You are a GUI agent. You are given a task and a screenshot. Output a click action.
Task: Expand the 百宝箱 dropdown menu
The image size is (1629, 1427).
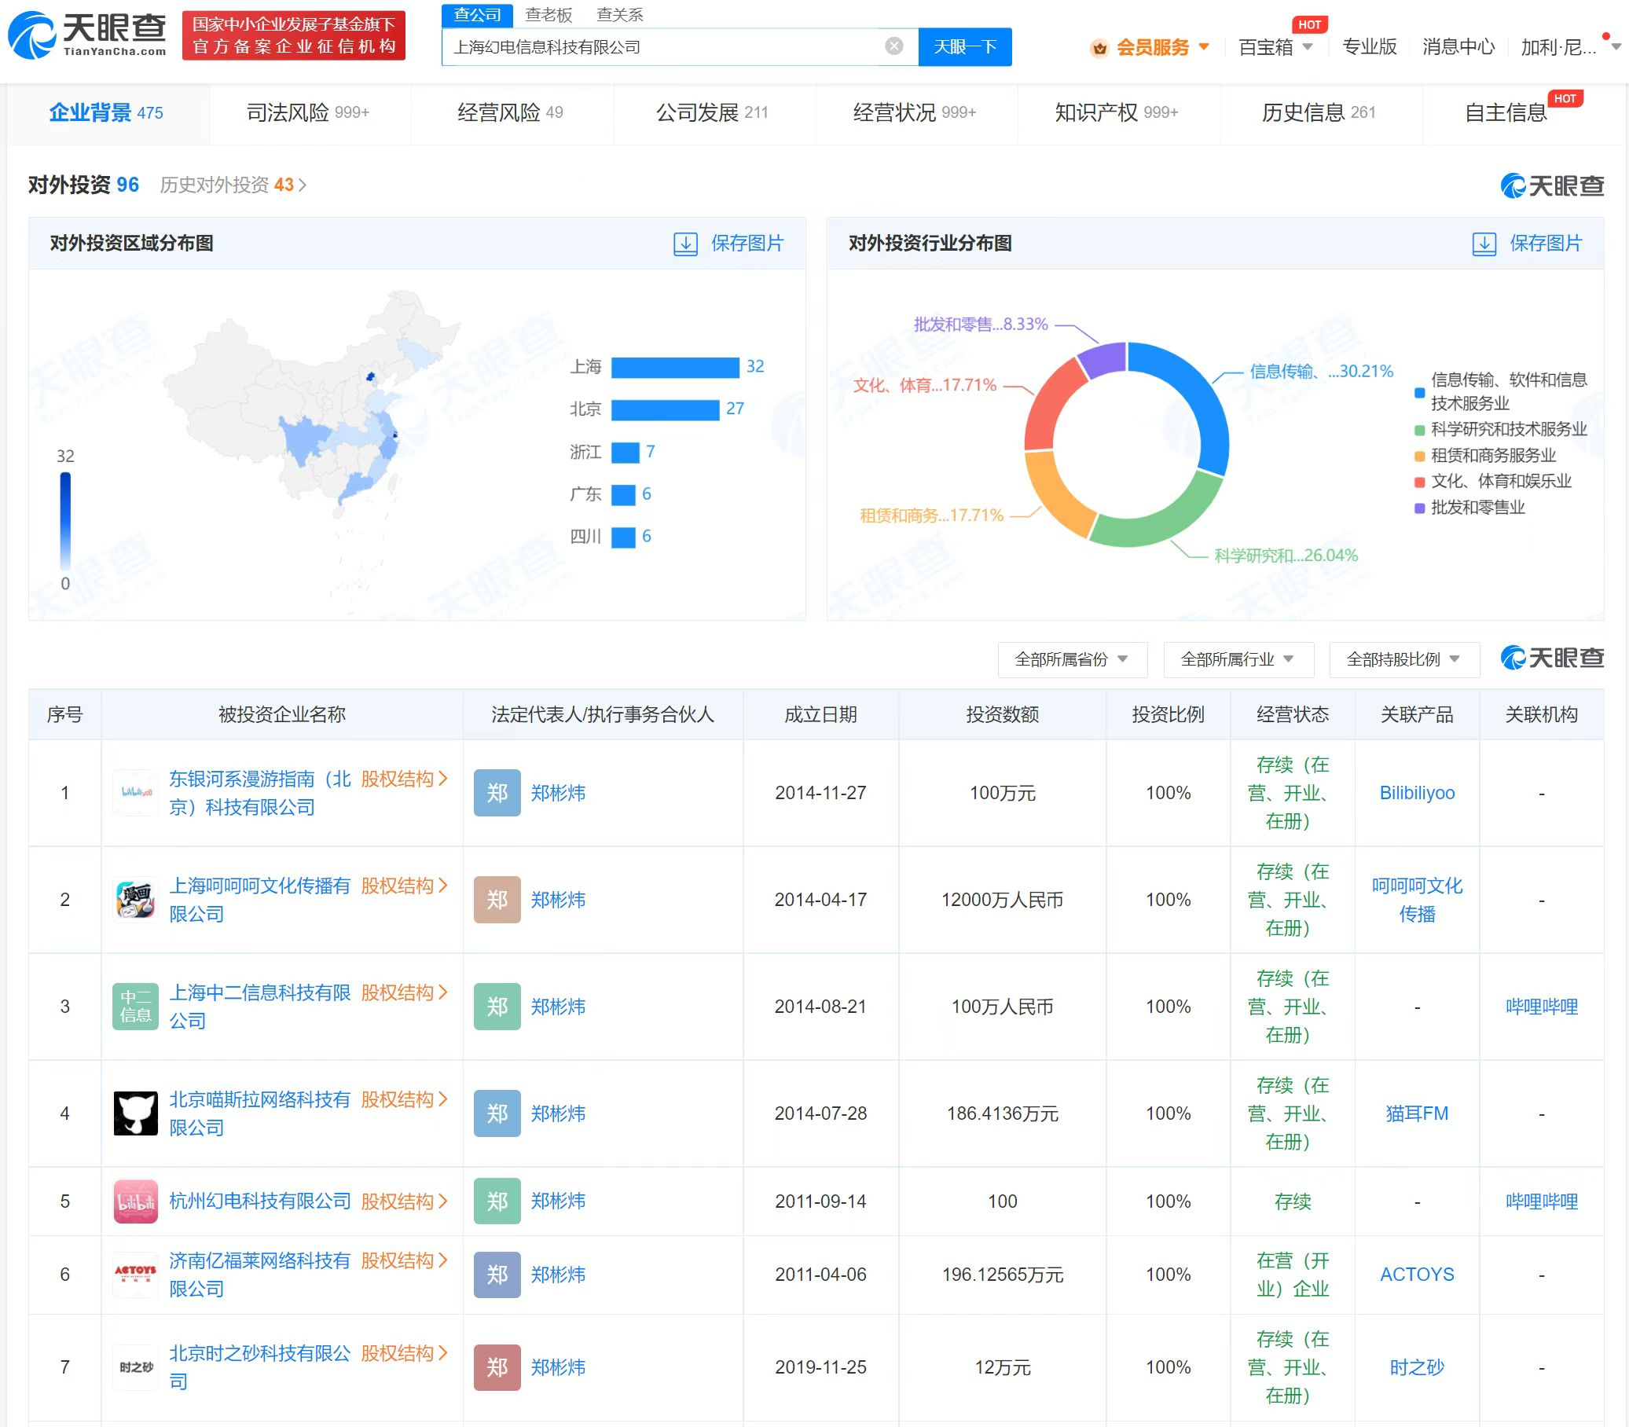click(x=1308, y=47)
